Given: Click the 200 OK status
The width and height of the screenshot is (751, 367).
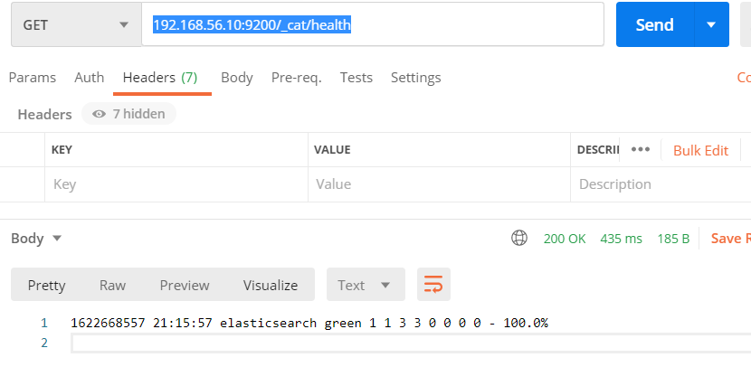Looking at the screenshot, I should [565, 239].
